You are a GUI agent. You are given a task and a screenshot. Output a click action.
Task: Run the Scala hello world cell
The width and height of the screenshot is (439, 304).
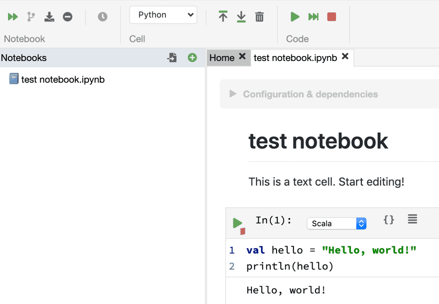coord(238,223)
